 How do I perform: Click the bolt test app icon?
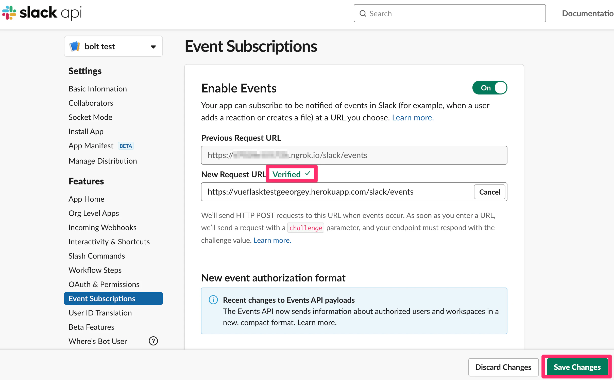pyautogui.click(x=75, y=46)
